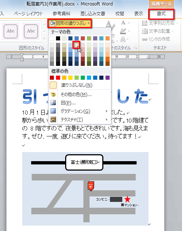Pick the white theme color swatch

(x=52, y=39)
